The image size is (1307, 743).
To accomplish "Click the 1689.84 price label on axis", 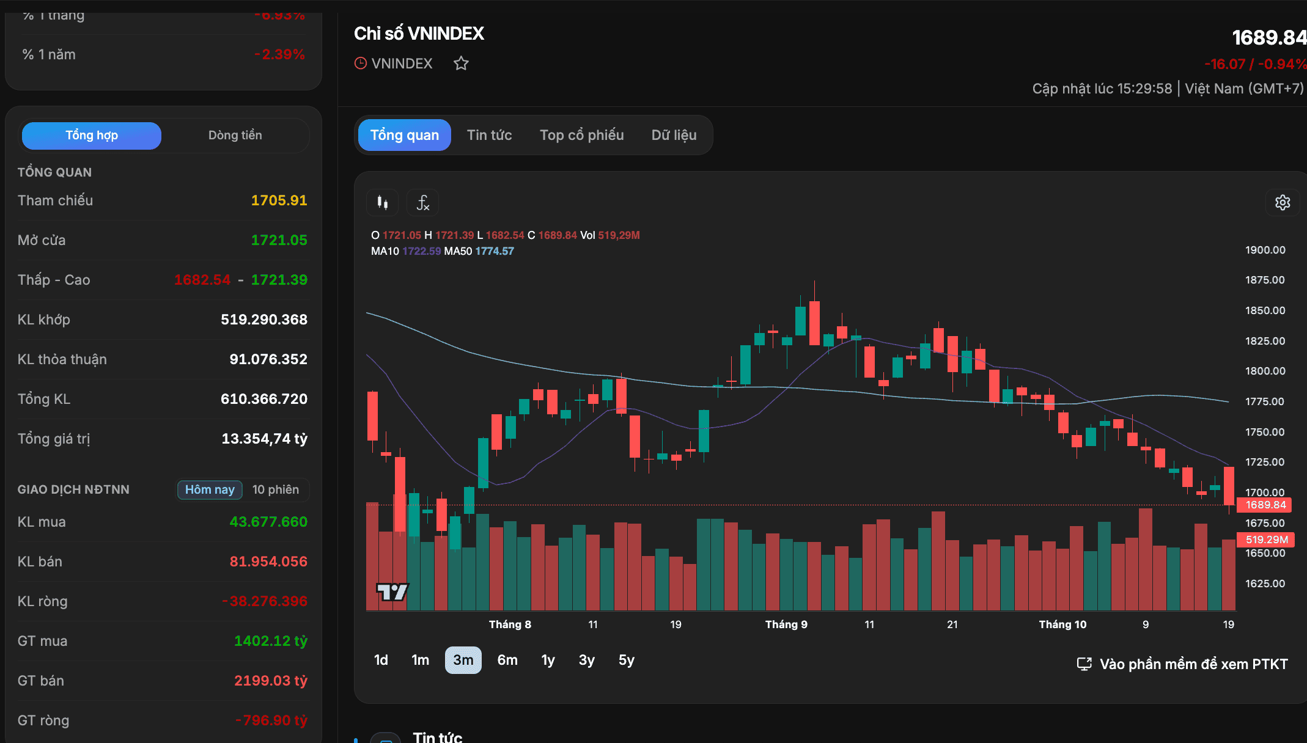I will pyautogui.click(x=1265, y=505).
